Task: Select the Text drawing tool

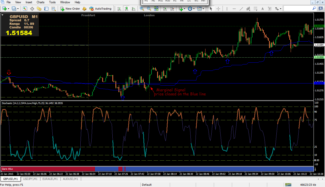Action: tap(263, 9)
